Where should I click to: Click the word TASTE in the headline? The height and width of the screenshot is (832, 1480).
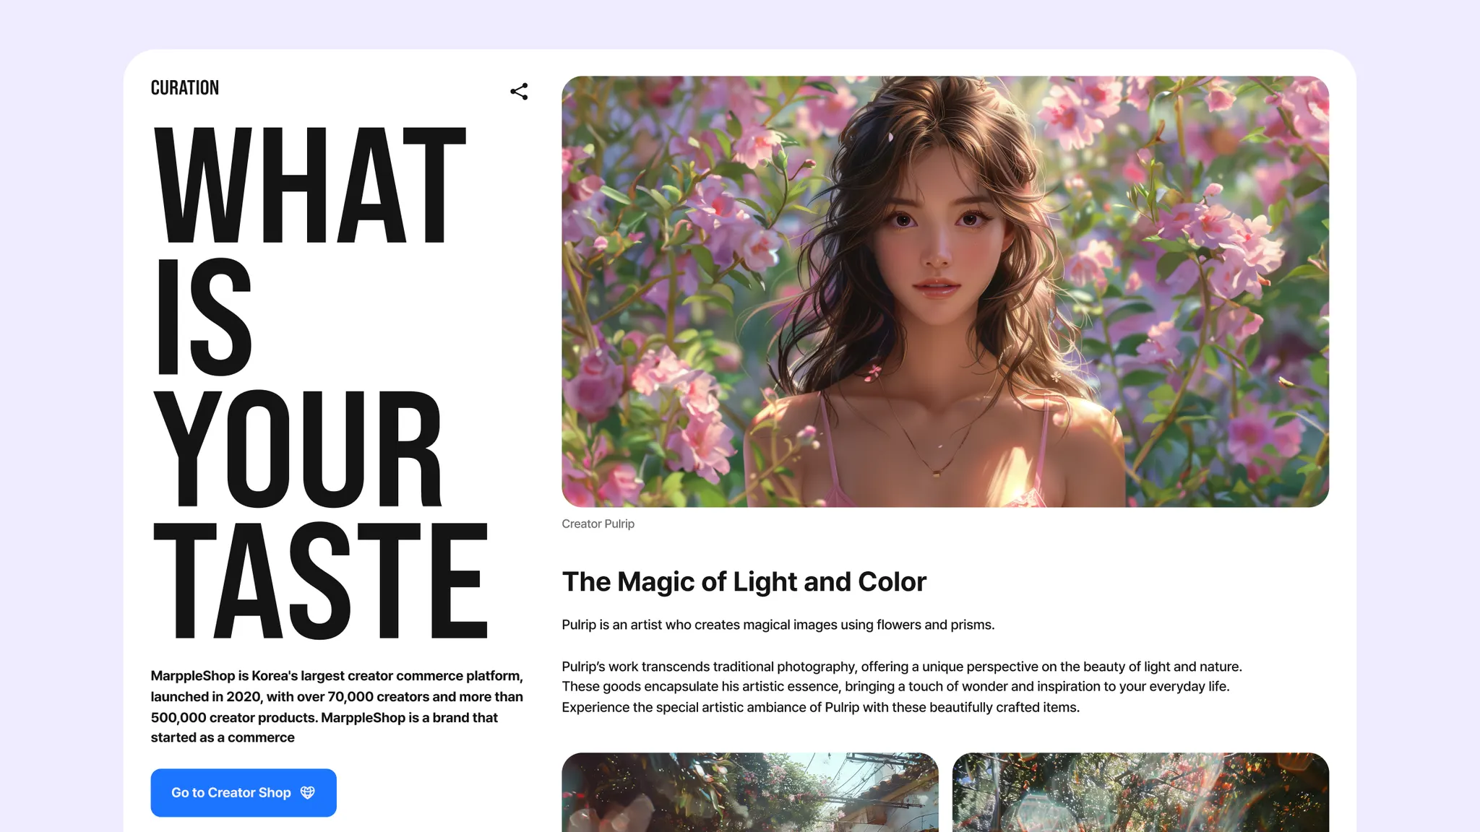click(321, 581)
